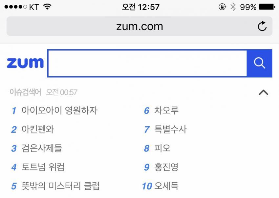Image resolution: width=279 pixels, height=198 pixels.
Task: Select the 검은사제들 search term
Action: (x=42, y=148)
